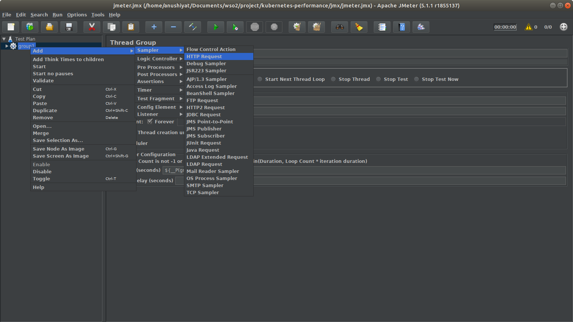The height and width of the screenshot is (322, 573).
Task: Click the plus Expand All toolbar icon
Action: click(x=154, y=27)
